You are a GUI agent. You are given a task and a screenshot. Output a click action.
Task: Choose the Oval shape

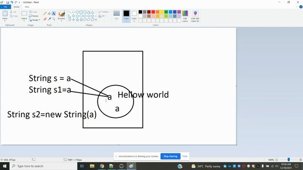[x=77, y=12]
